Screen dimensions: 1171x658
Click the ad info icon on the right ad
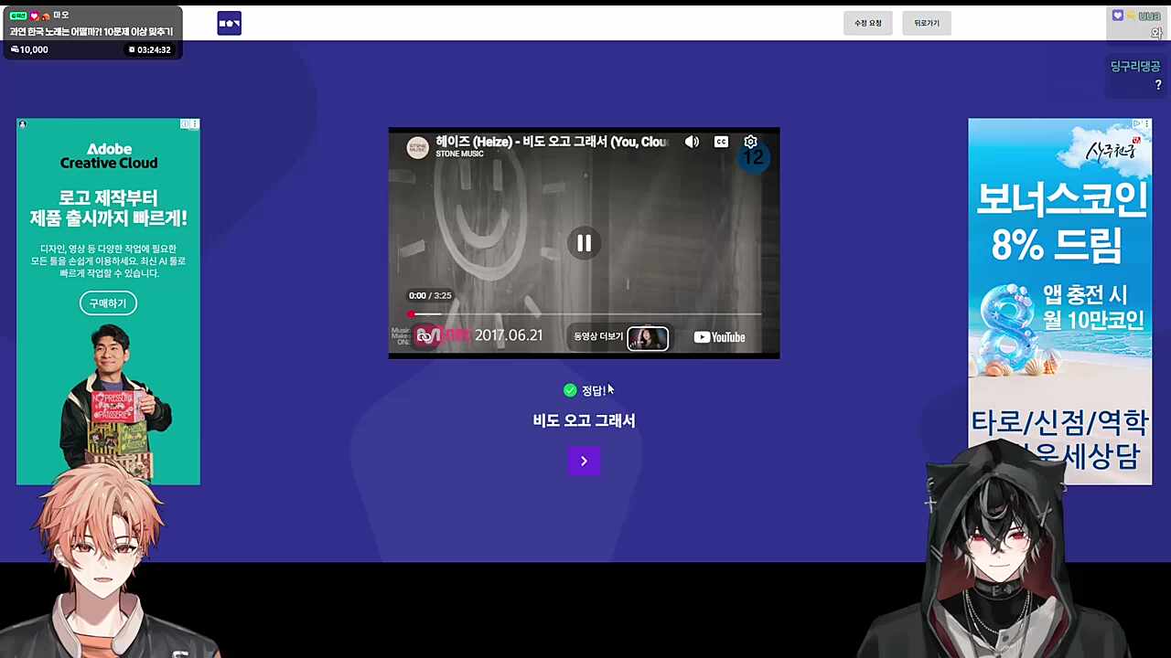click(1137, 123)
